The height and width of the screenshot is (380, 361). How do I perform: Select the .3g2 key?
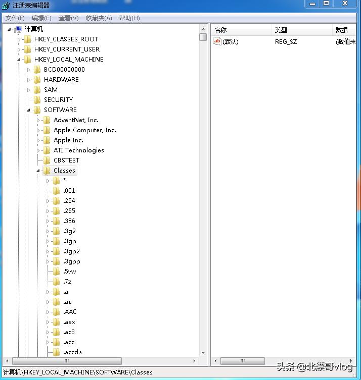[x=69, y=231]
